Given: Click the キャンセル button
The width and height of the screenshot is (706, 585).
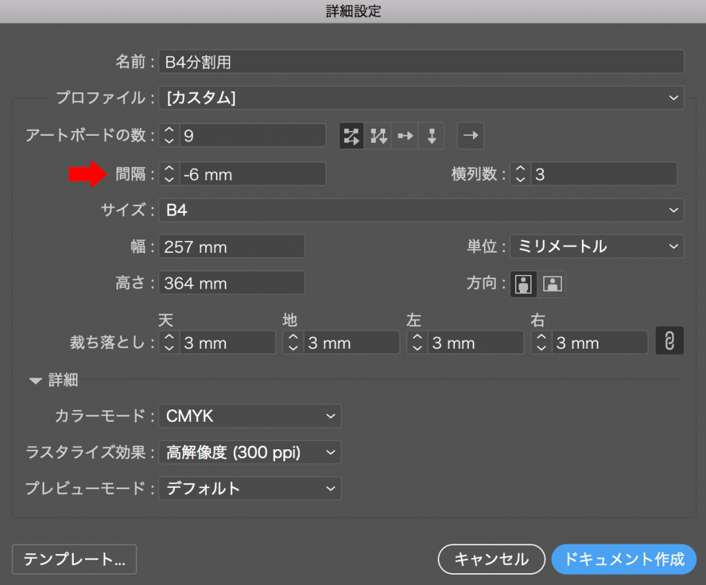Looking at the screenshot, I should click(x=491, y=559).
